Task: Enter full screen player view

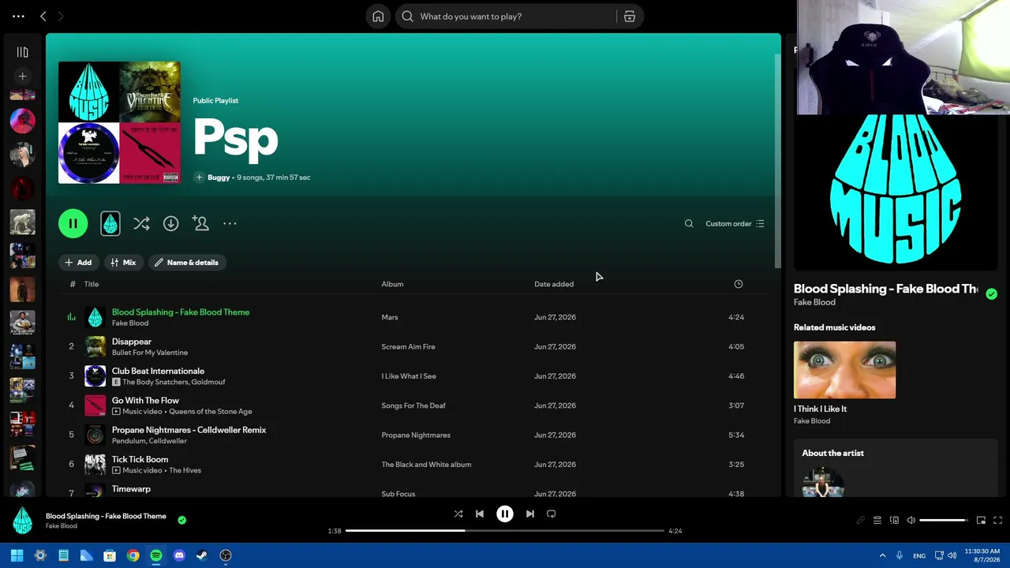Action: coord(997,521)
